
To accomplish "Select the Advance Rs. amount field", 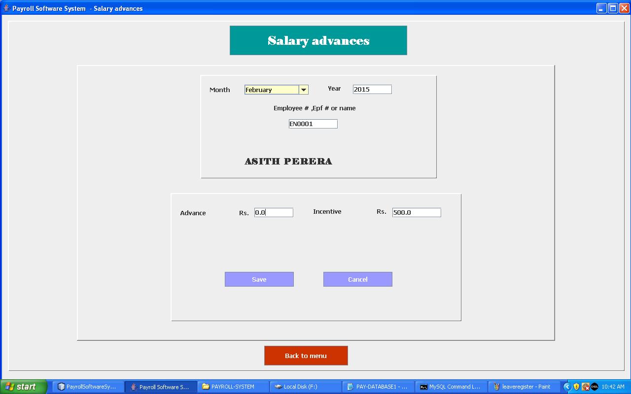I will (274, 213).
